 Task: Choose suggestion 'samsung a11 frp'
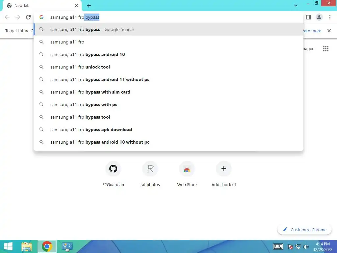(169, 42)
